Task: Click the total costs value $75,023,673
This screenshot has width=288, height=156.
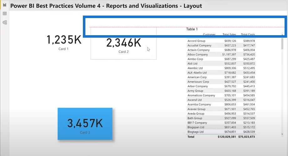Action: click(246, 137)
